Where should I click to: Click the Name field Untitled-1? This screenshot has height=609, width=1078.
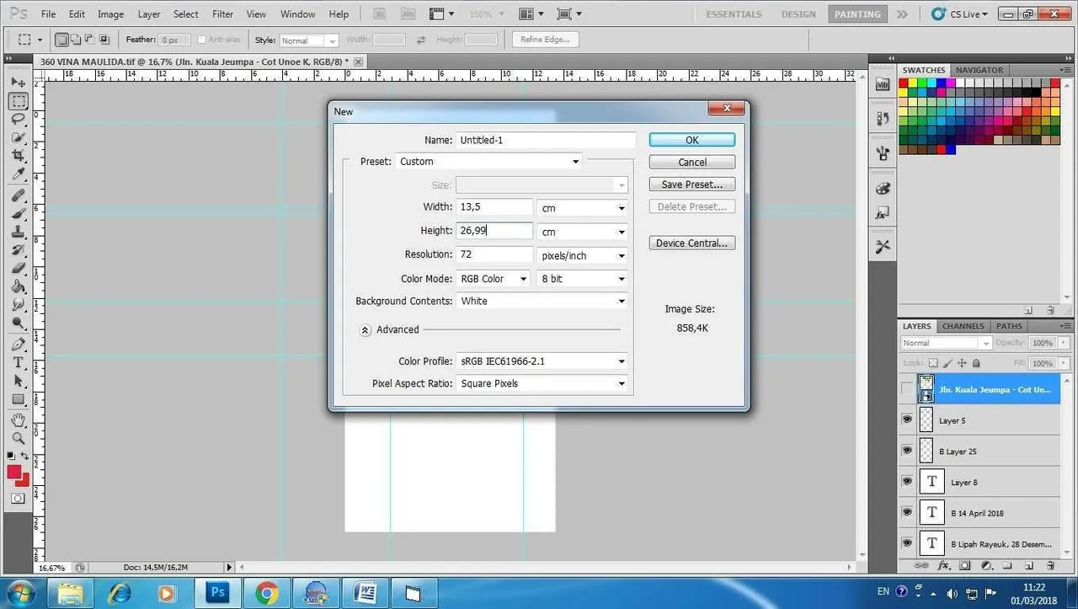[546, 140]
